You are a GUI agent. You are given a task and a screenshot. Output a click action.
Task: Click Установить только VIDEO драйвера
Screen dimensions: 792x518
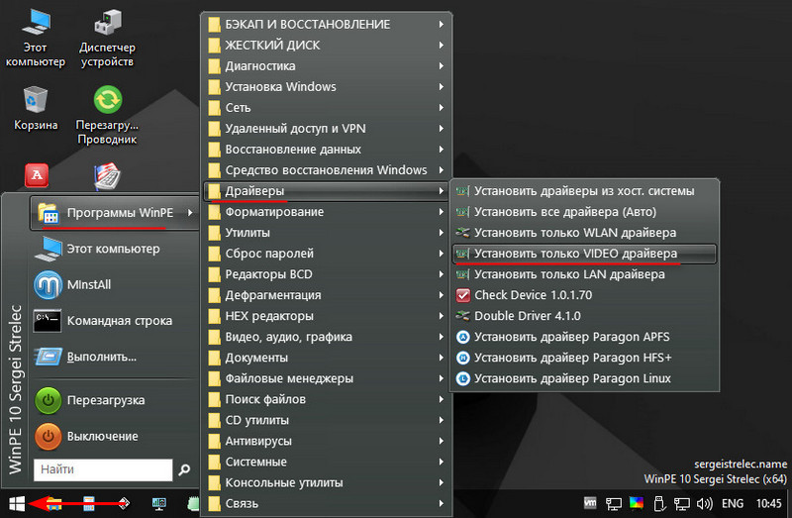[584, 254]
